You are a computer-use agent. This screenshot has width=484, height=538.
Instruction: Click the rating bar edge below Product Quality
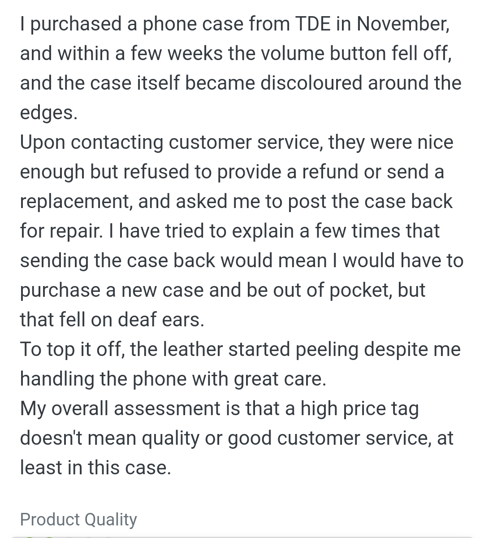(x=242, y=536)
